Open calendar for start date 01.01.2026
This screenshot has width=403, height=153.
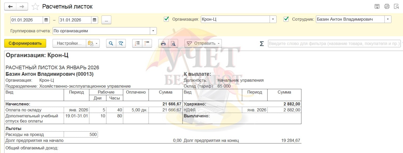tap(46, 20)
